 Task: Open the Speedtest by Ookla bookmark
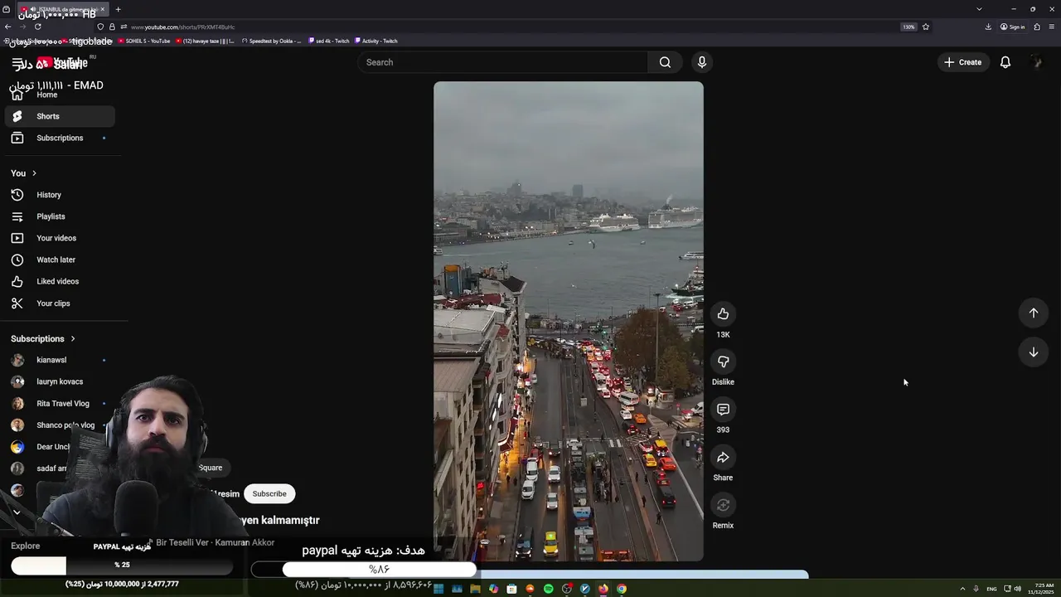pyautogui.click(x=272, y=41)
